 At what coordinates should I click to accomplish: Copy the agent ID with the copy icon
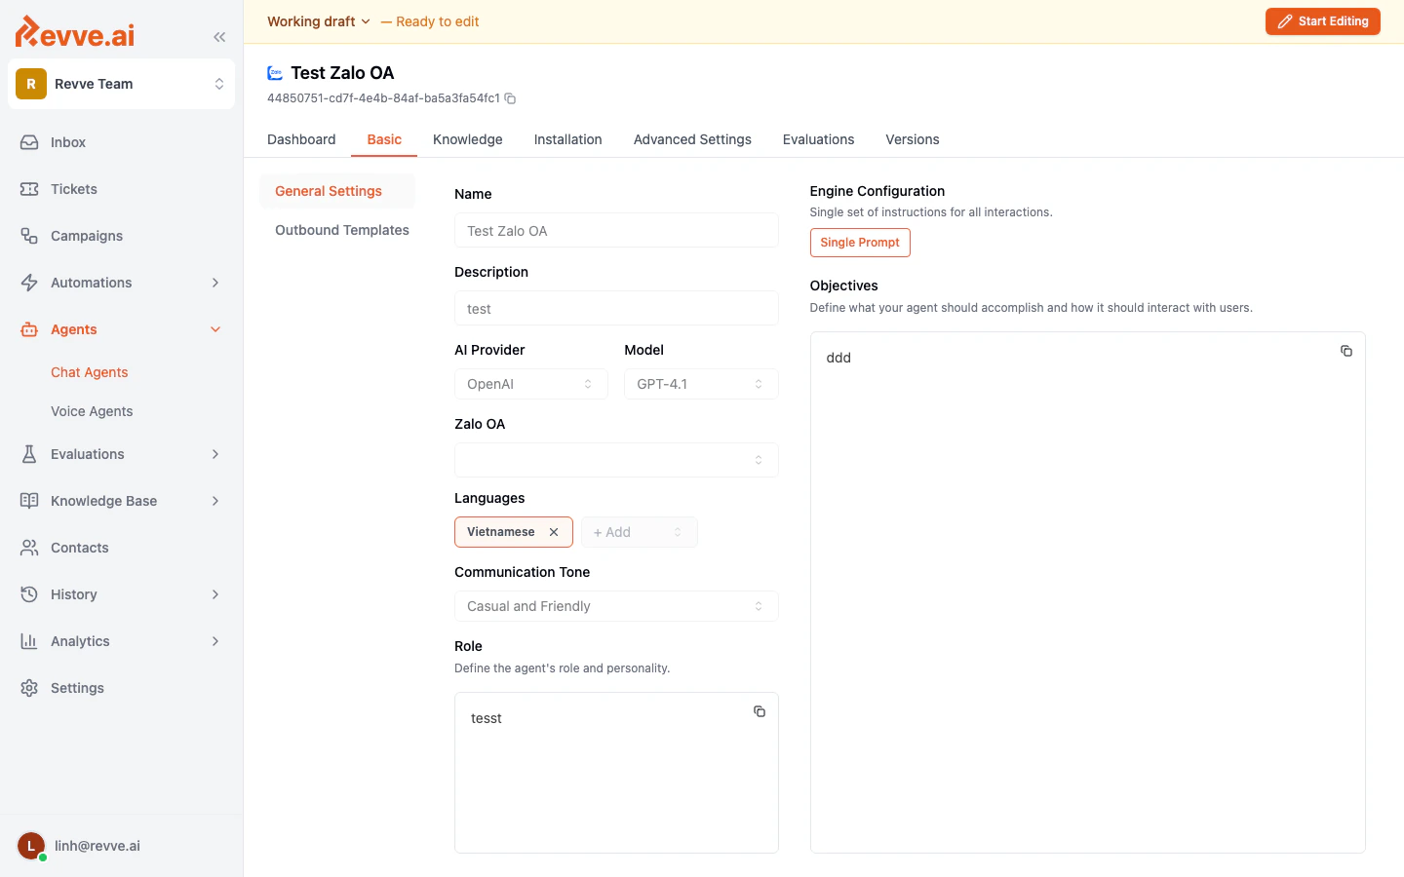(x=510, y=98)
